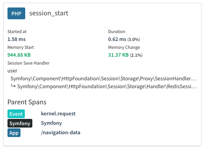The width and height of the screenshot is (207, 150).
Task: Click the nested arrow before RedisSession line
Action: pyautogui.click(x=13, y=86)
